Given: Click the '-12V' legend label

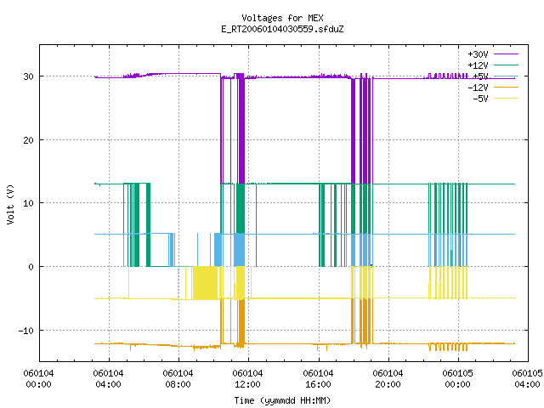Looking at the screenshot, I should pyautogui.click(x=478, y=88).
